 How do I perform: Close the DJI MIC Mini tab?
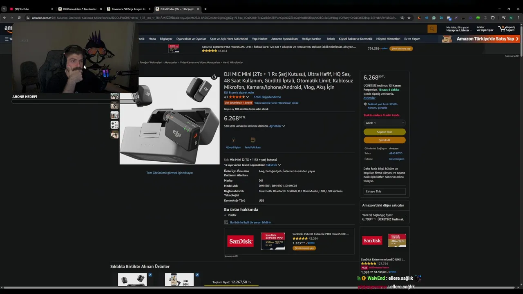coord(198,9)
